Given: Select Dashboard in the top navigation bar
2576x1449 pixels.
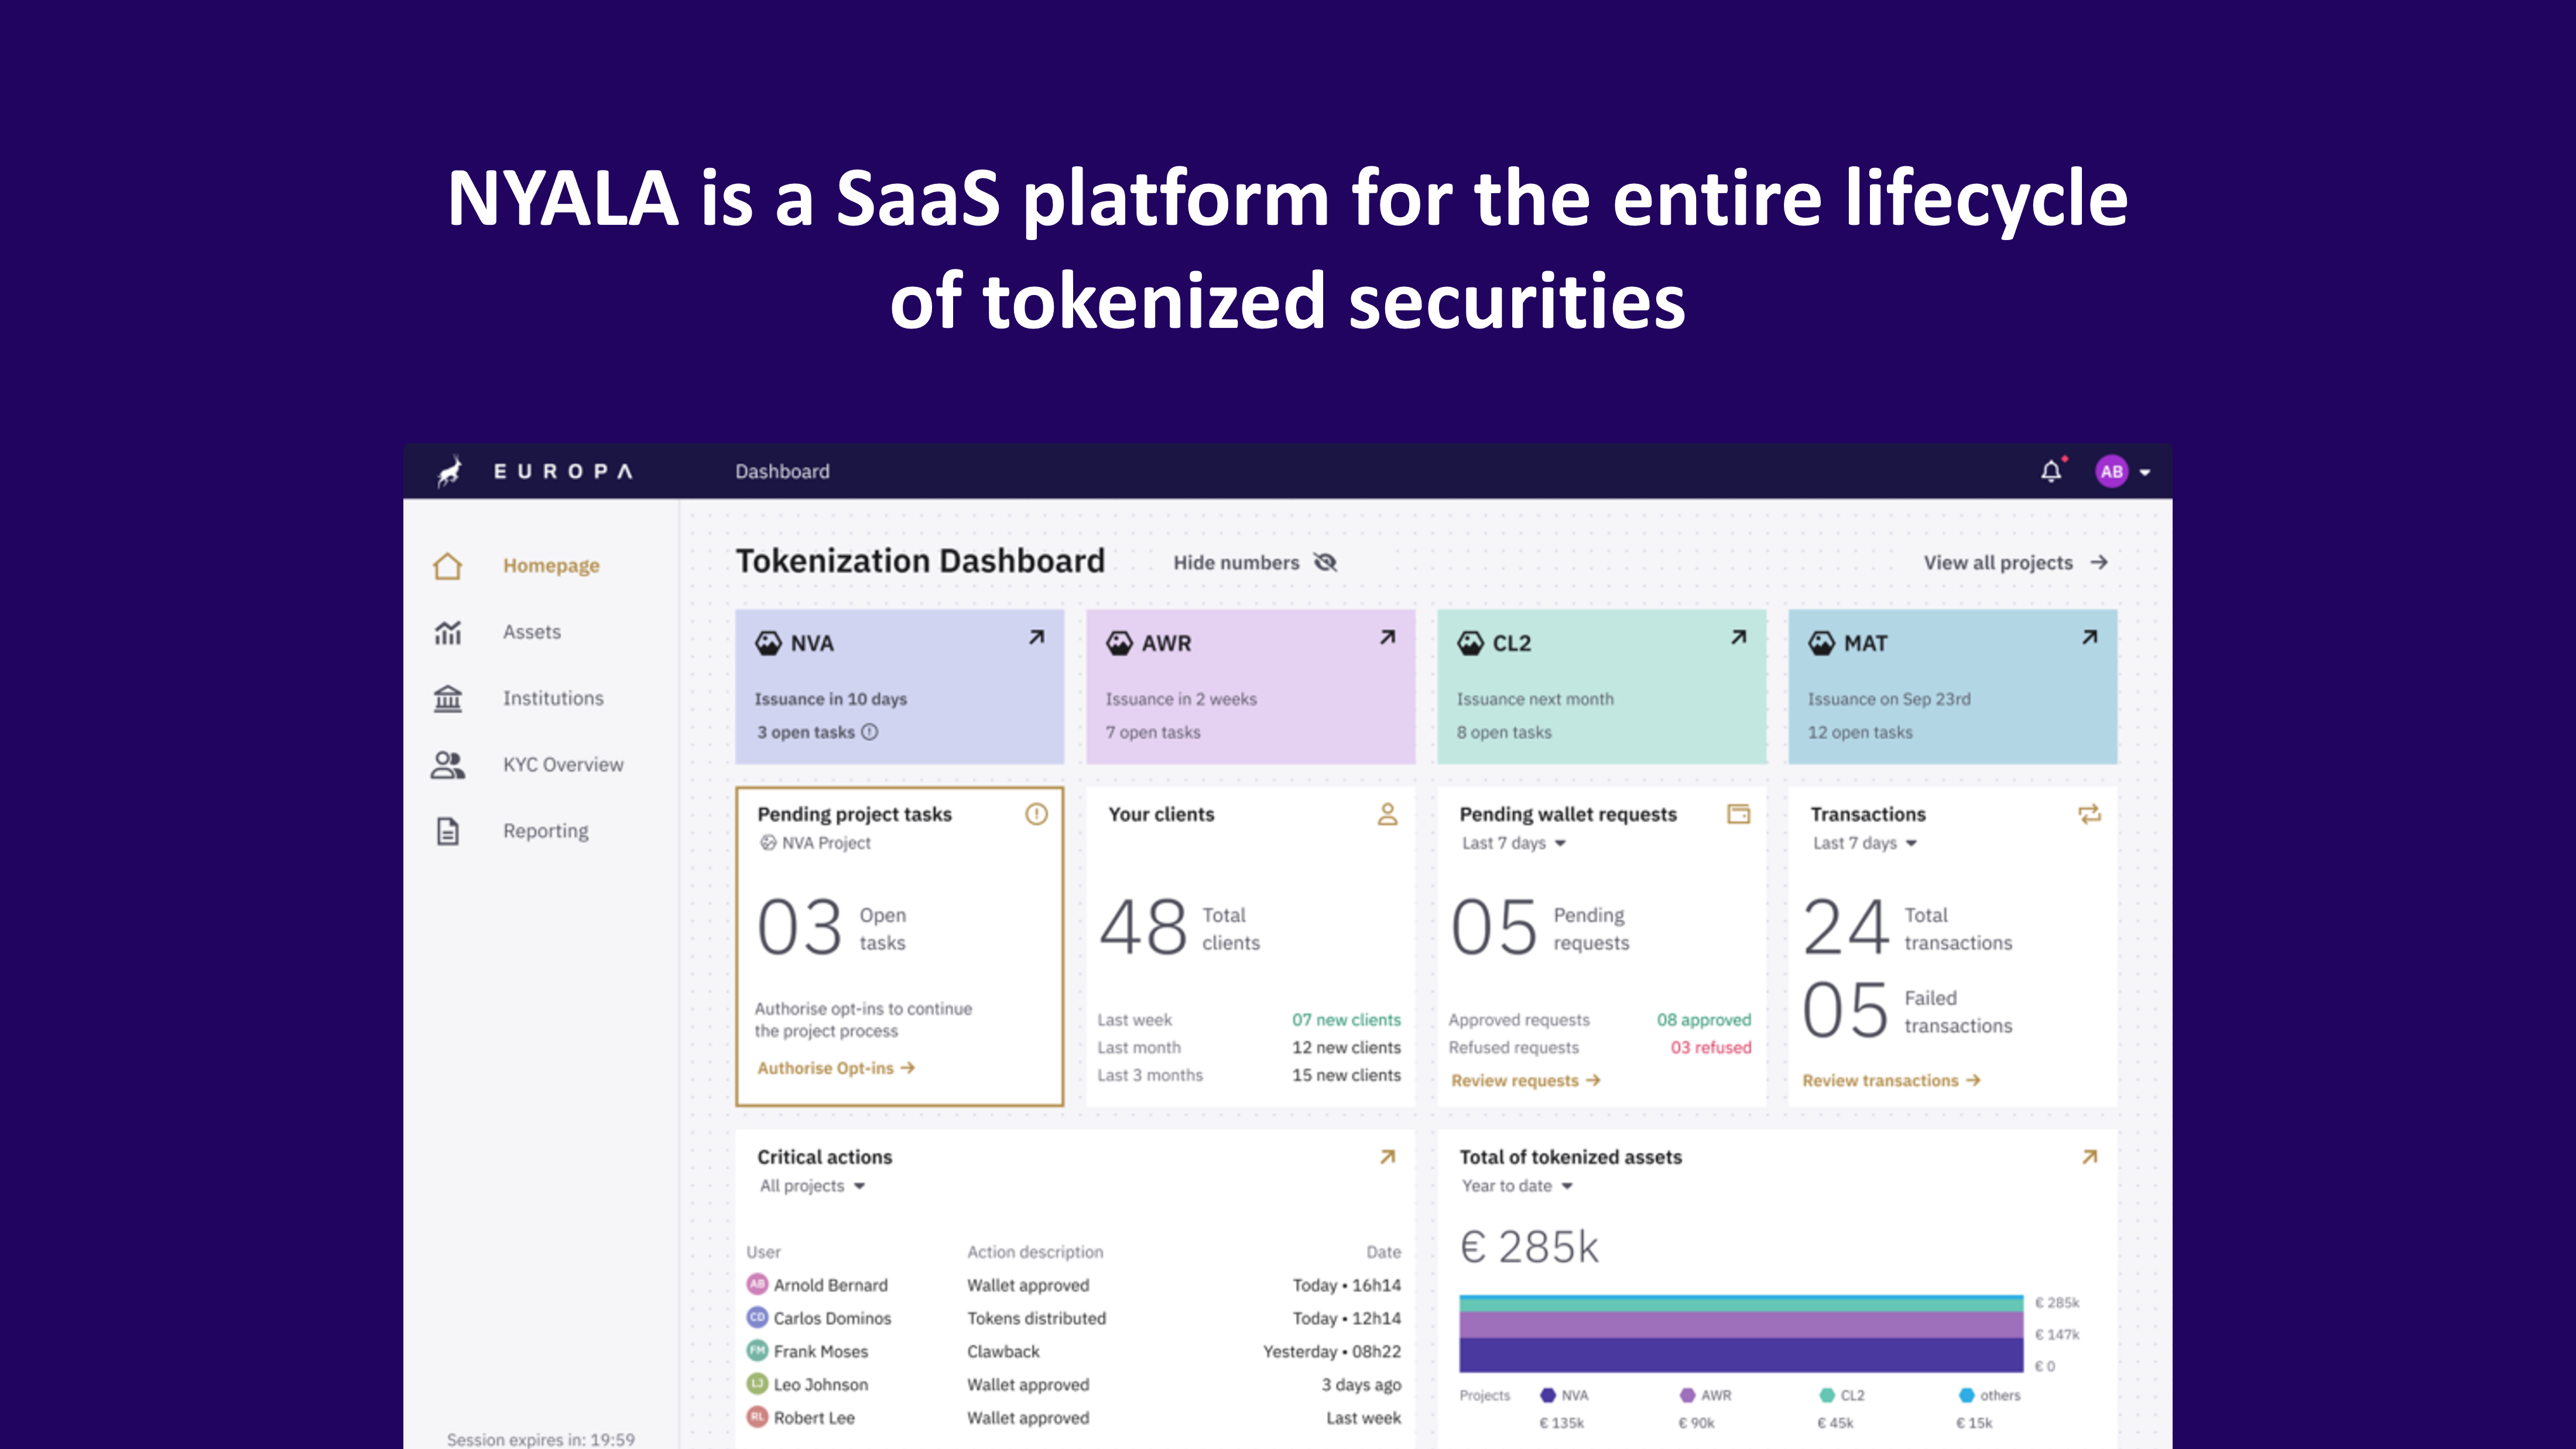Looking at the screenshot, I should coord(783,470).
